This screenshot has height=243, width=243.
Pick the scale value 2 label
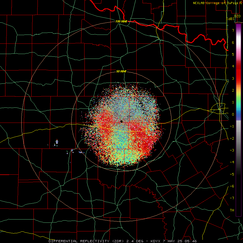point(233,90)
